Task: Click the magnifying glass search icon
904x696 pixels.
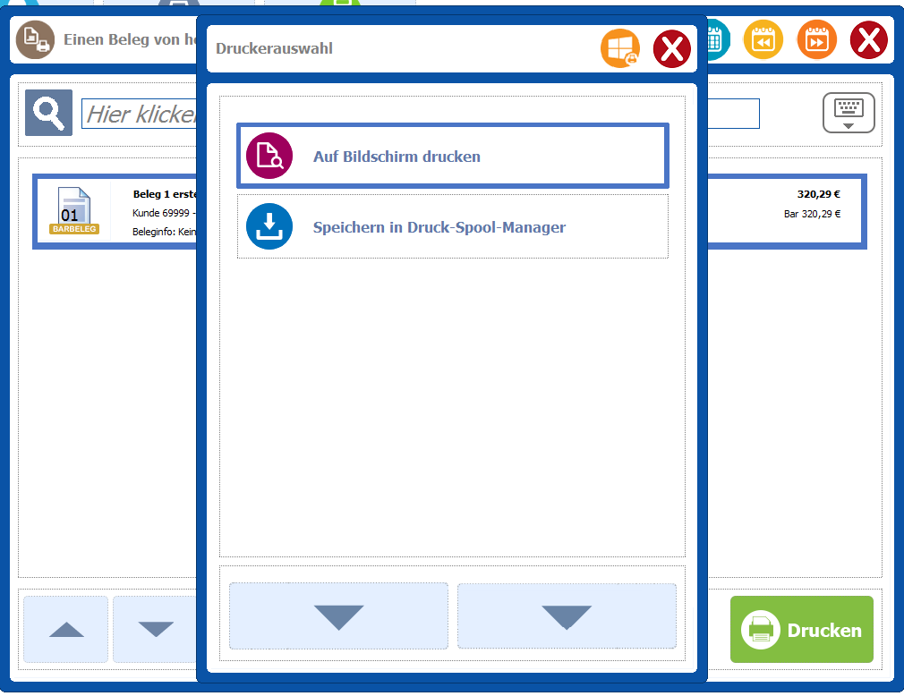Action: 48,113
